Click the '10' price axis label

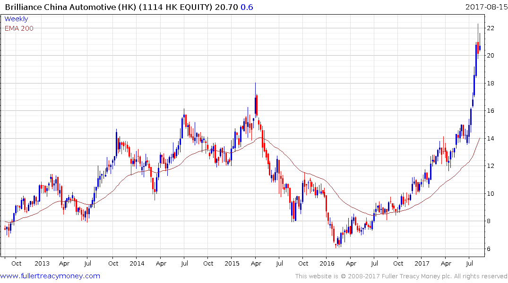pos(491,194)
